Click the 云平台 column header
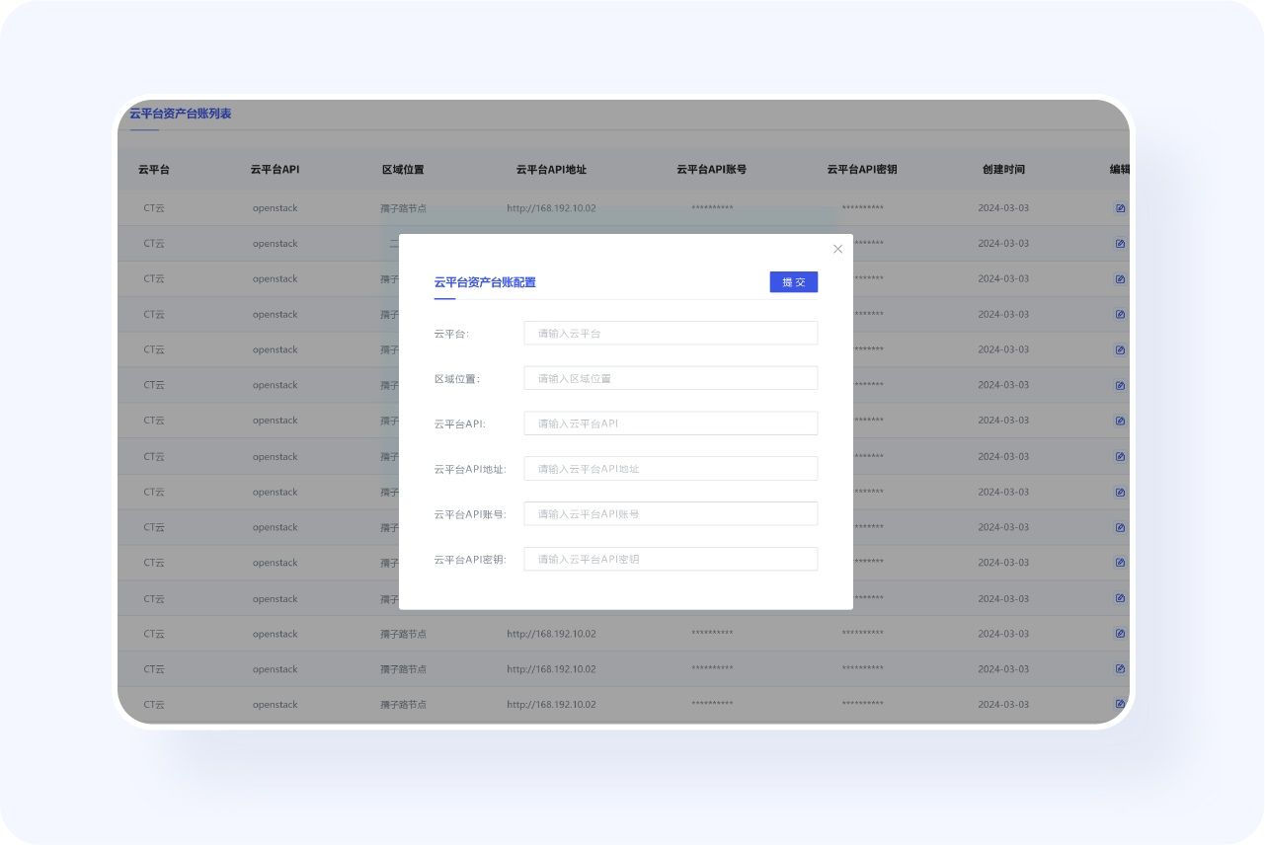The width and height of the screenshot is (1265, 845). click(x=154, y=170)
